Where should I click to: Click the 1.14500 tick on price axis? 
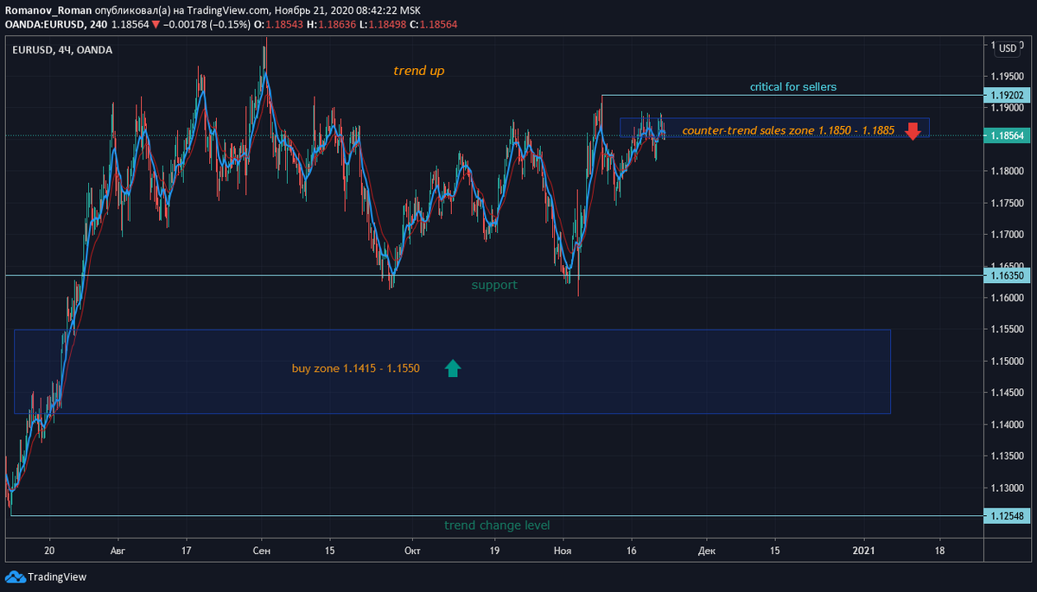click(1008, 393)
